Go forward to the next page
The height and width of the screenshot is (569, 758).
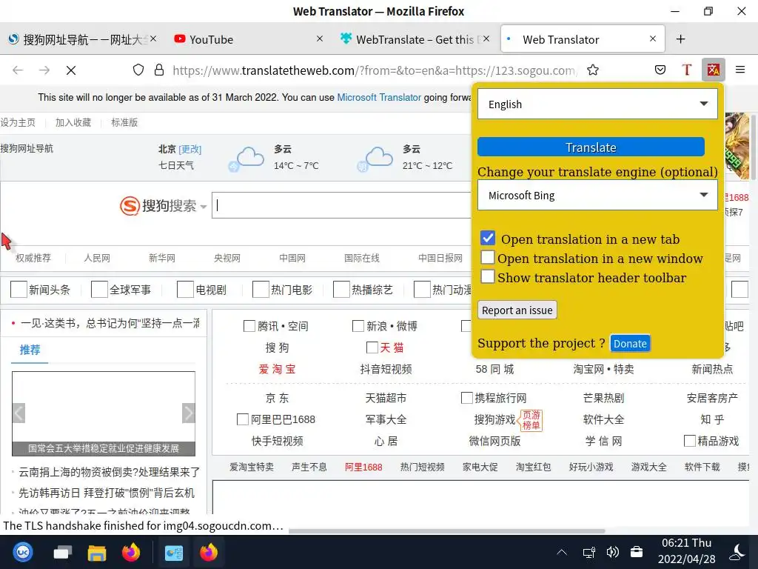44,70
